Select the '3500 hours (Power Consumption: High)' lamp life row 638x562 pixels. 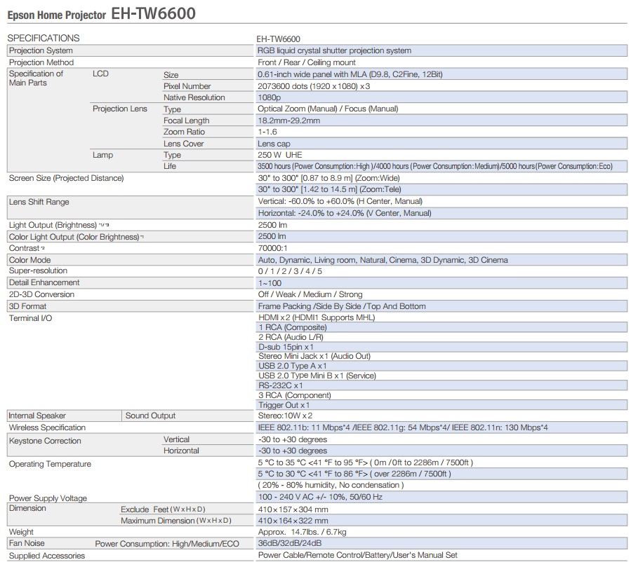coord(441,166)
